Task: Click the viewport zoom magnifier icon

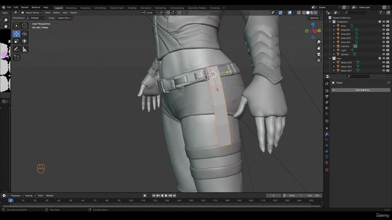Action: coord(318,42)
